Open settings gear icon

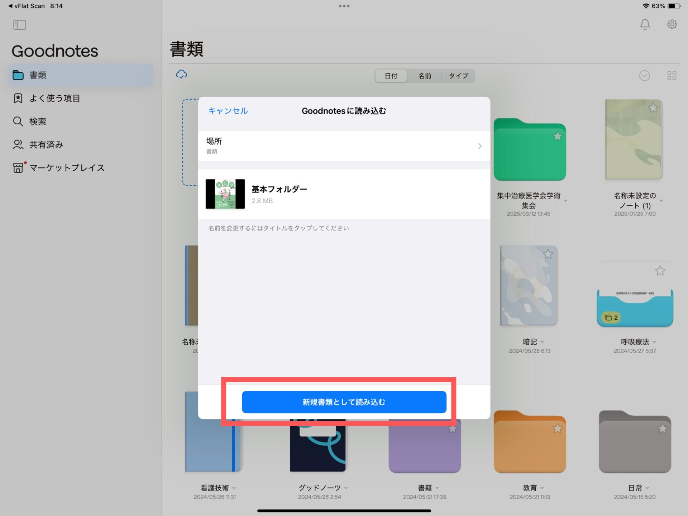click(x=672, y=24)
